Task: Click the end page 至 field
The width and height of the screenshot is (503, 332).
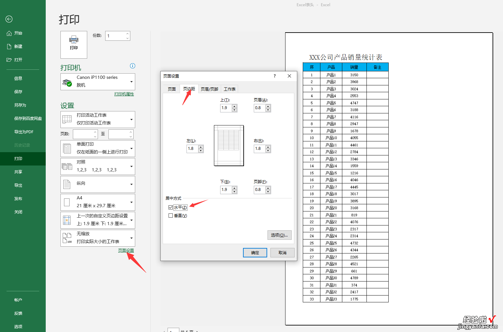Action: click(x=119, y=134)
